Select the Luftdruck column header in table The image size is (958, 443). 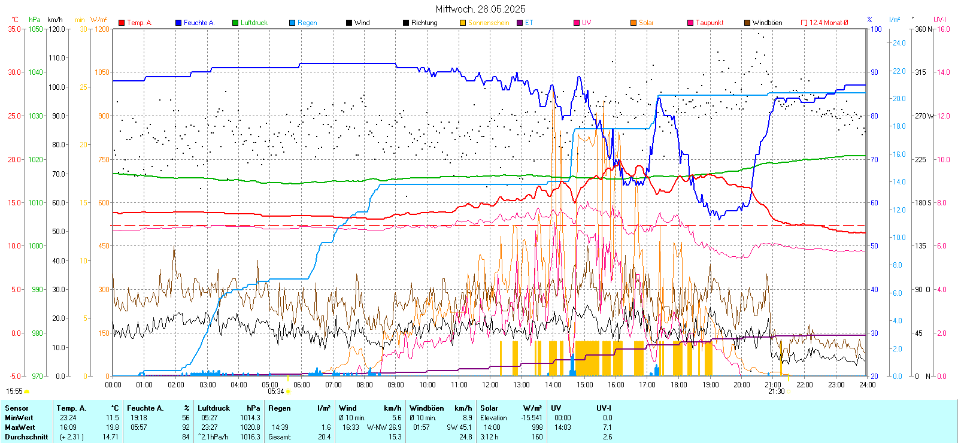214,408
